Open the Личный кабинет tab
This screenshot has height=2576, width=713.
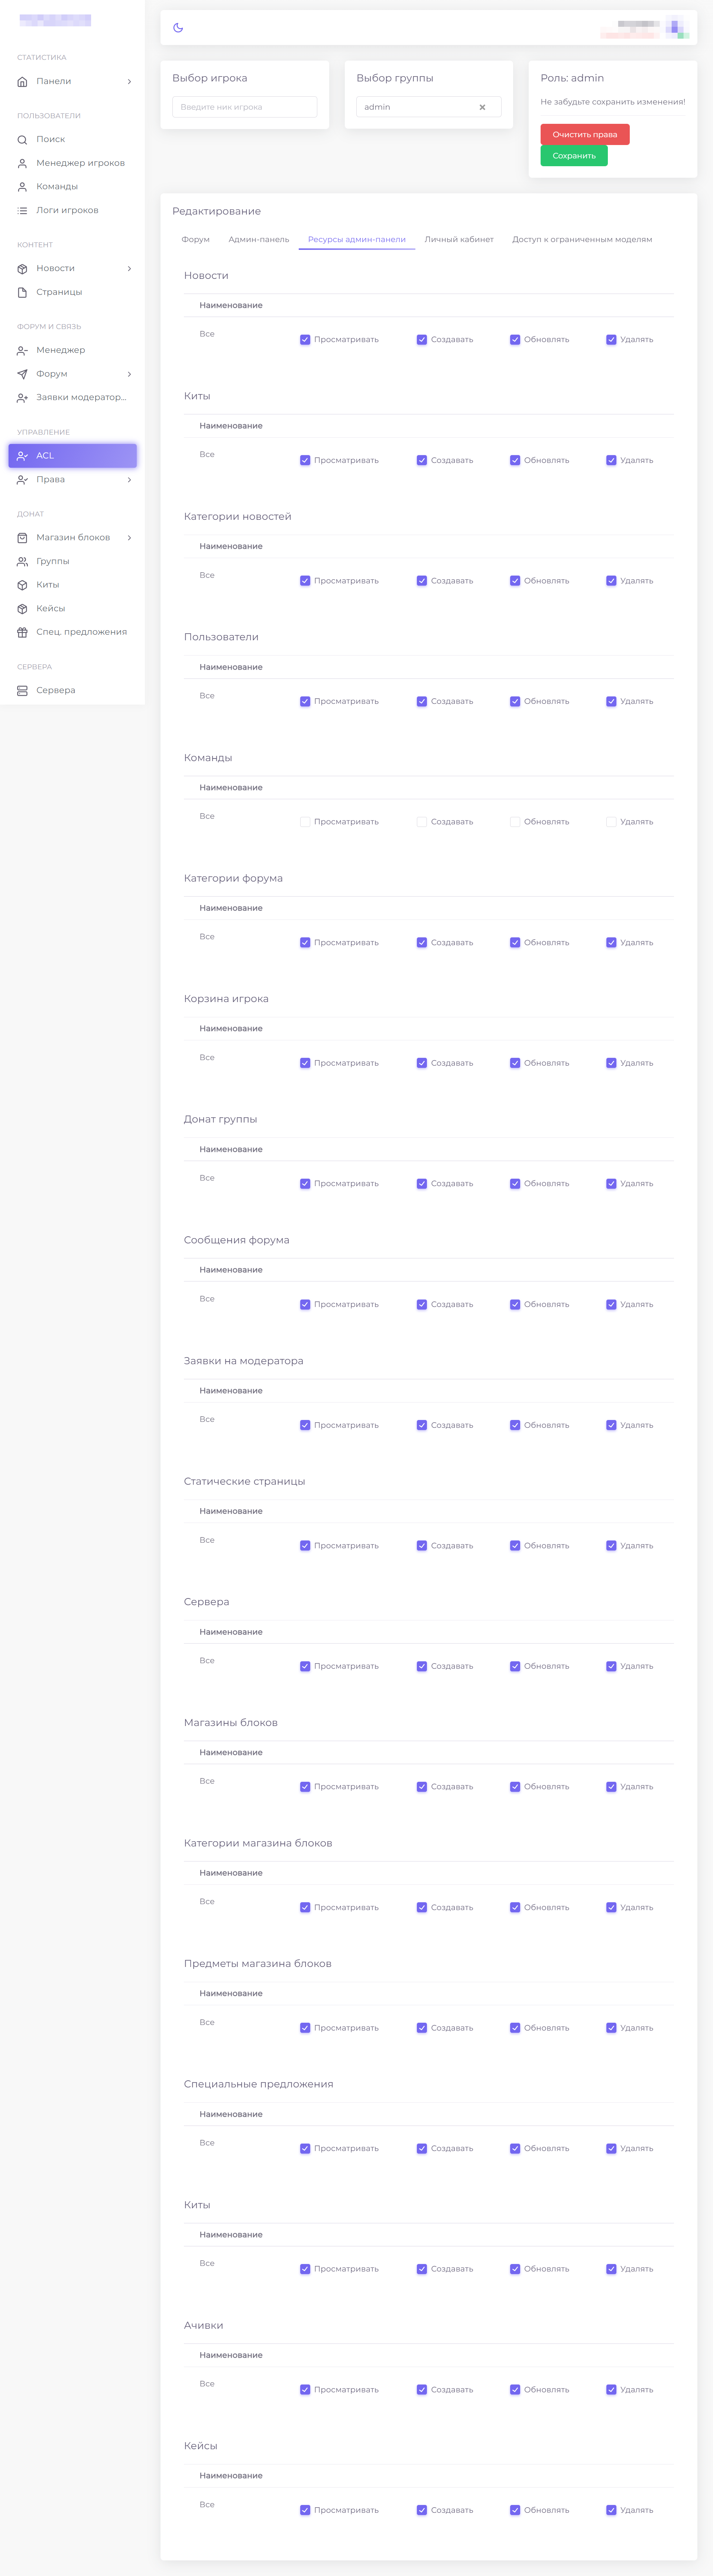point(459,240)
